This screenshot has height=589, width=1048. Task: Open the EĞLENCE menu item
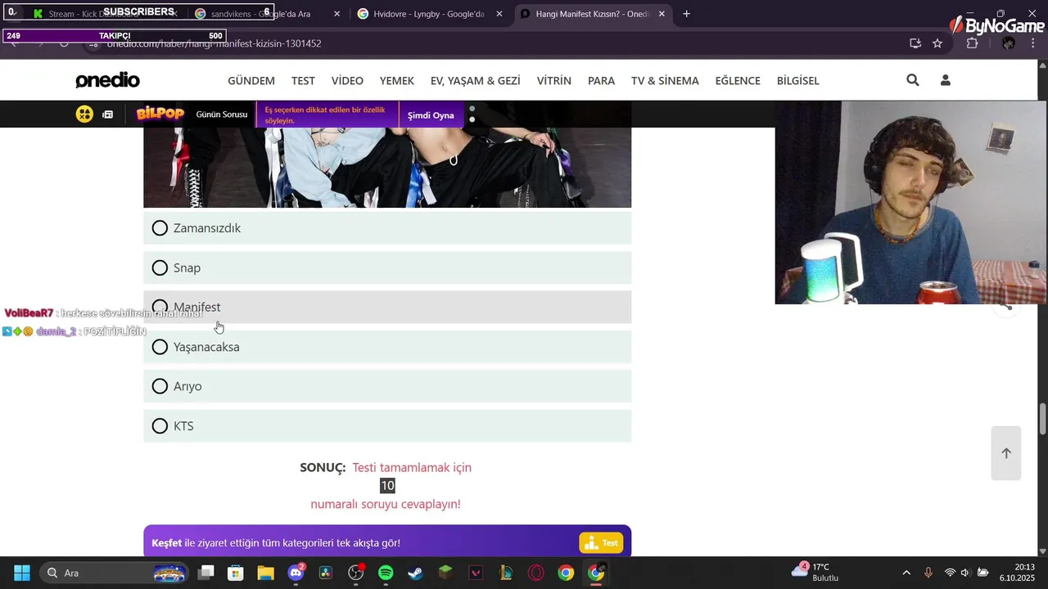(x=738, y=80)
